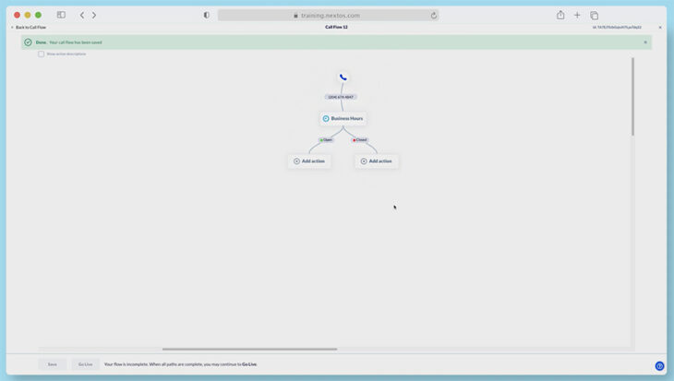Reload the page from the address bar
The width and height of the screenshot is (674, 381).
(x=433, y=15)
